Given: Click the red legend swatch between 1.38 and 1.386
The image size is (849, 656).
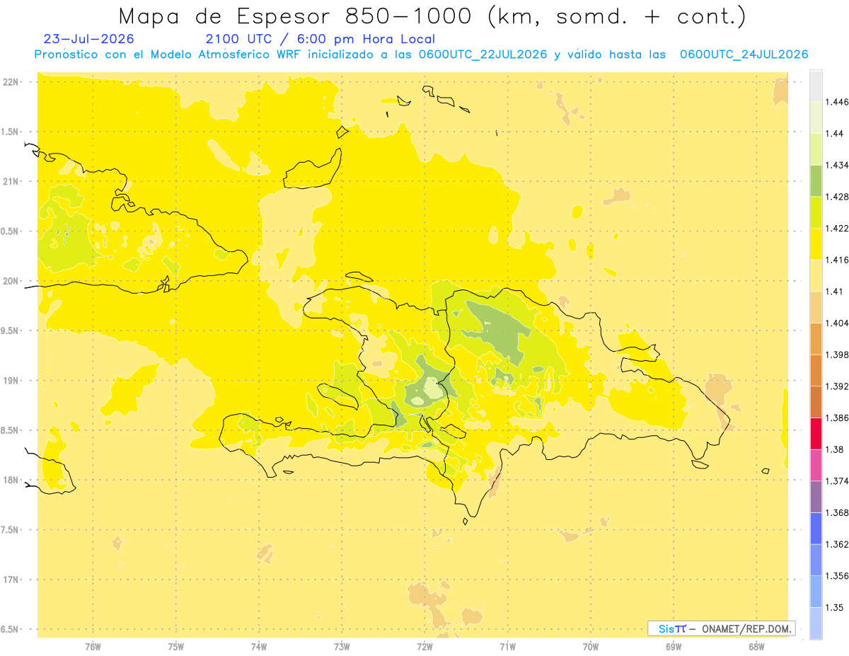Looking at the screenshot, I should pos(816,434).
